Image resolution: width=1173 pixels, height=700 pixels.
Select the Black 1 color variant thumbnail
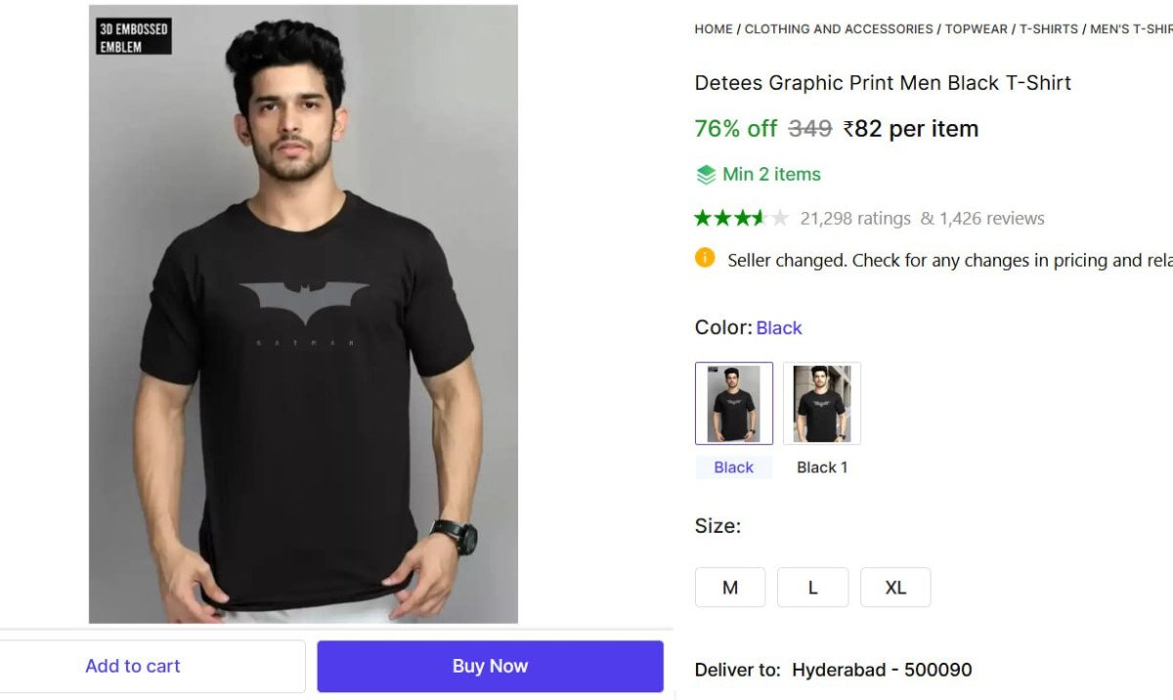[822, 403]
